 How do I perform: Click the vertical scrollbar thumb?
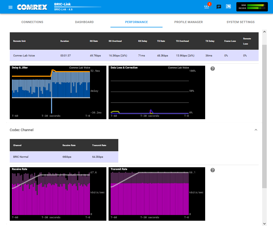click(265, 116)
